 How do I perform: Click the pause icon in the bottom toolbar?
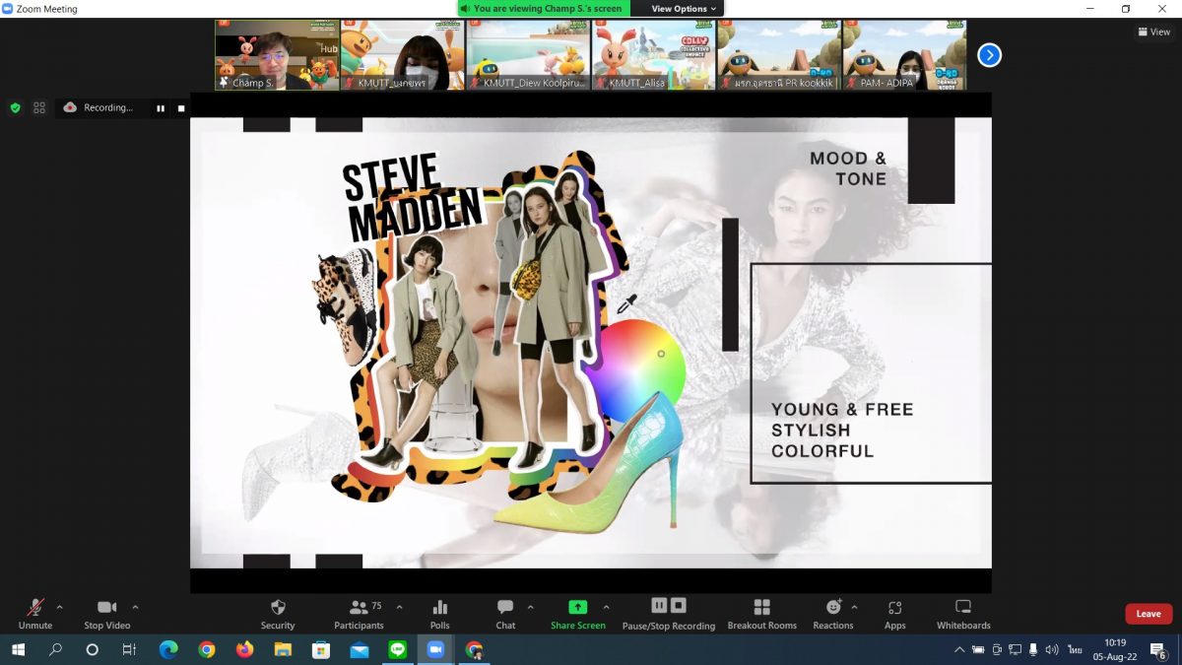659,606
